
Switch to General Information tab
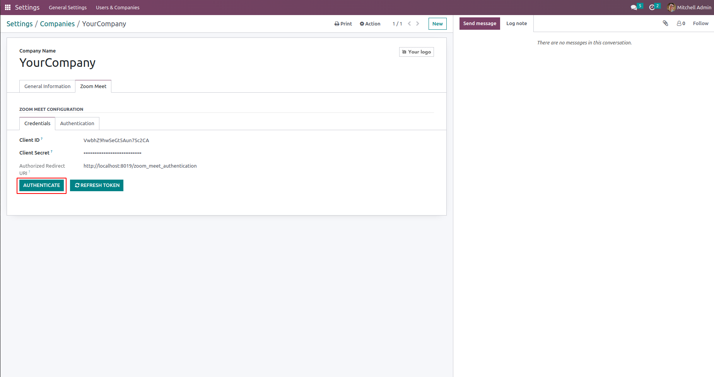pos(47,86)
